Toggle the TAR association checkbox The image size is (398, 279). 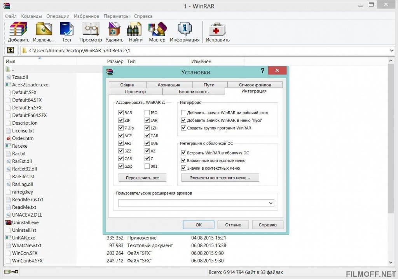(x=147, y=136)
